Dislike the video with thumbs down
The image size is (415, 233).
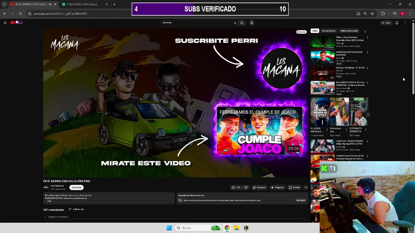tap(246, 187)
